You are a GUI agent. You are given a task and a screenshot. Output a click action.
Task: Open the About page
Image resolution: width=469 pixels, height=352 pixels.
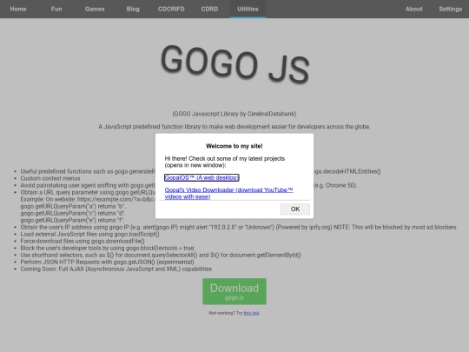coord(414,9)
